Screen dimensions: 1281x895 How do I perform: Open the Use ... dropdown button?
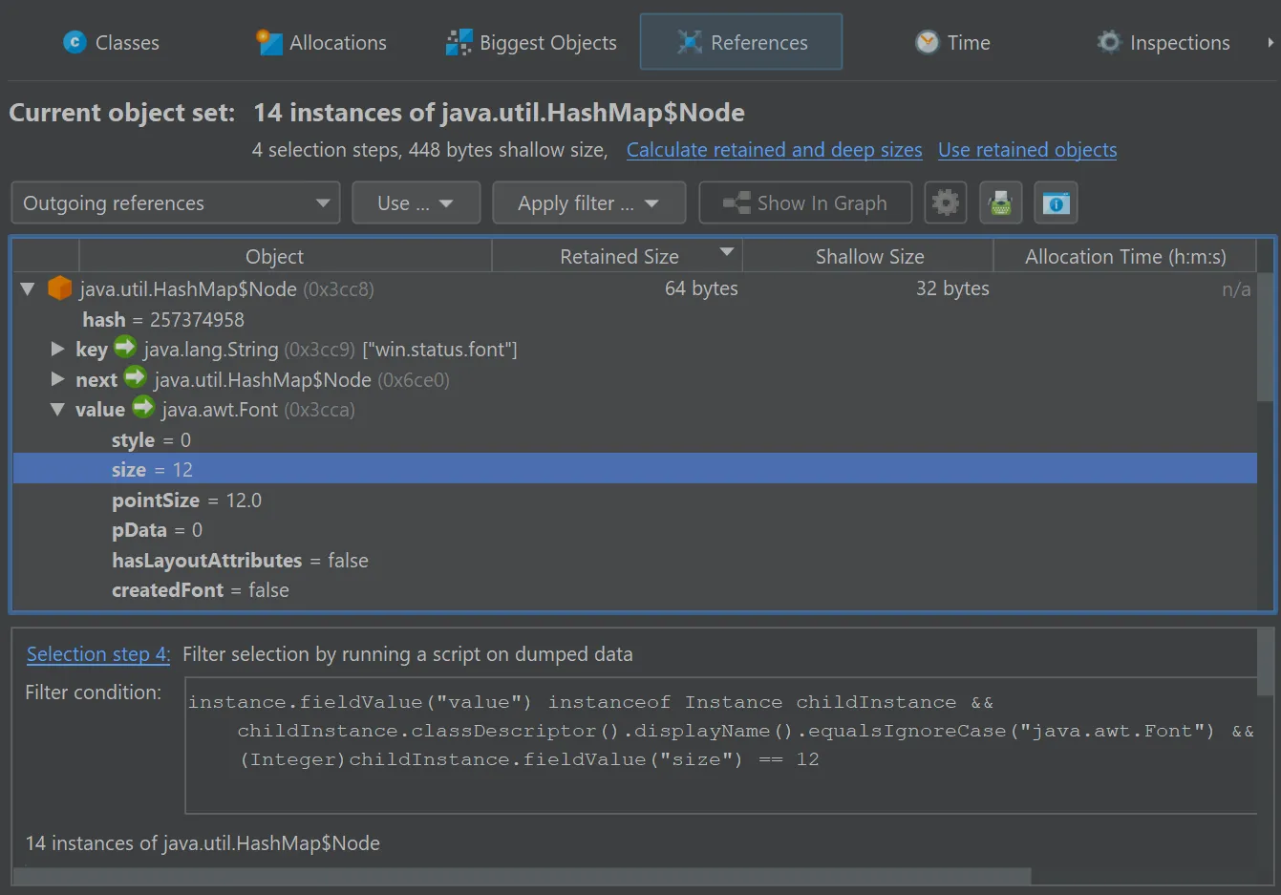pyautogui.click(x=416, y=203)
